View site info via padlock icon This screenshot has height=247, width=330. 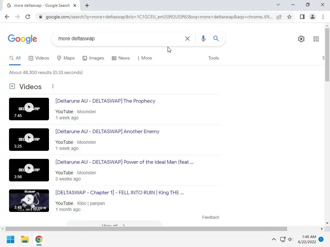point(41,17)
